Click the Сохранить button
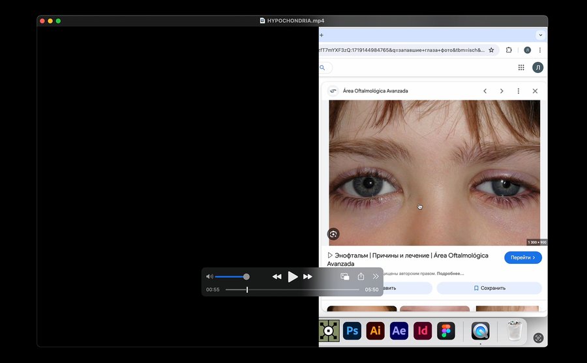 coord(489,288)
